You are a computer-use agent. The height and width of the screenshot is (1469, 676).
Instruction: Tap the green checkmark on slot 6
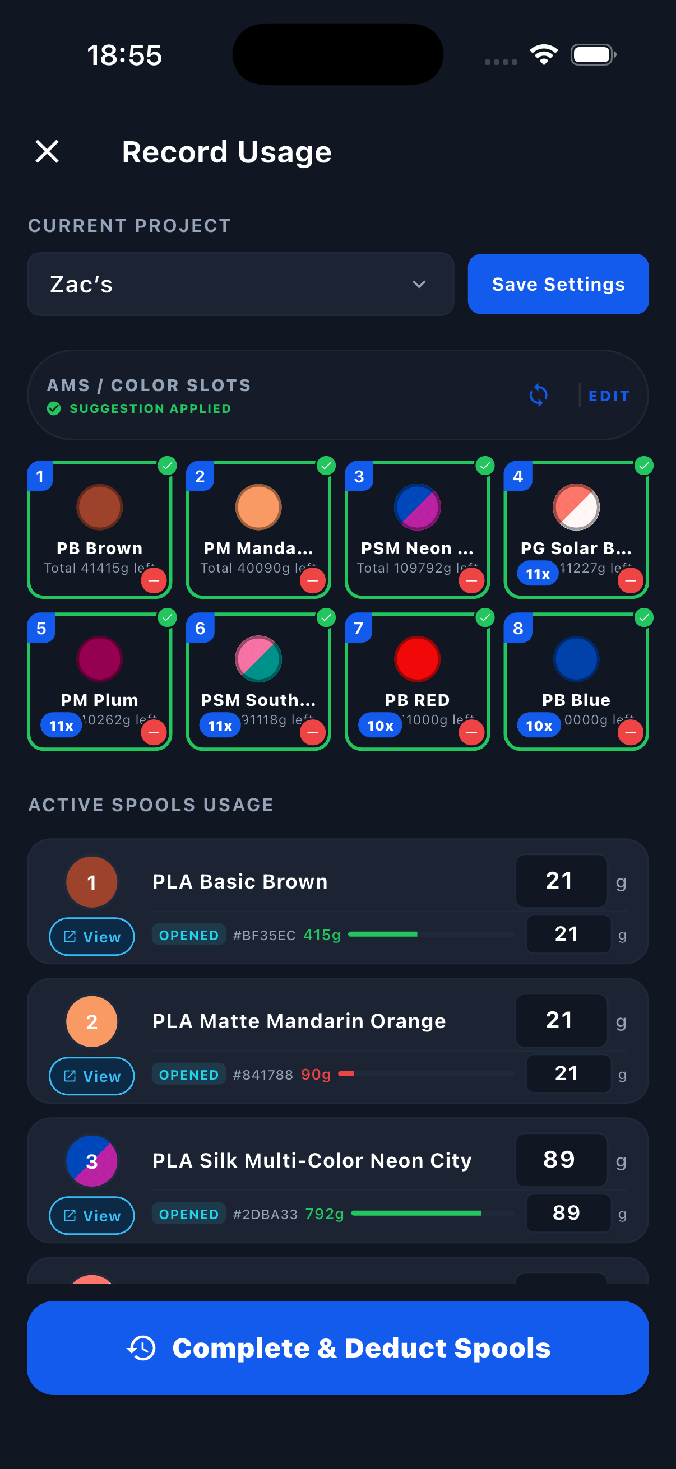[326, 617]
